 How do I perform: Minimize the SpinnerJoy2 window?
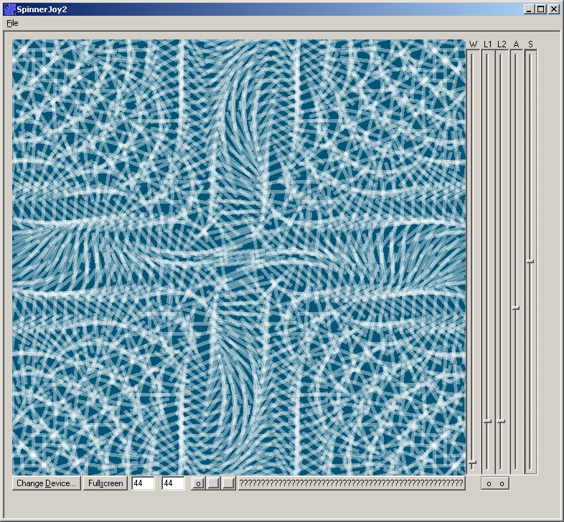(x=530, y=9)
